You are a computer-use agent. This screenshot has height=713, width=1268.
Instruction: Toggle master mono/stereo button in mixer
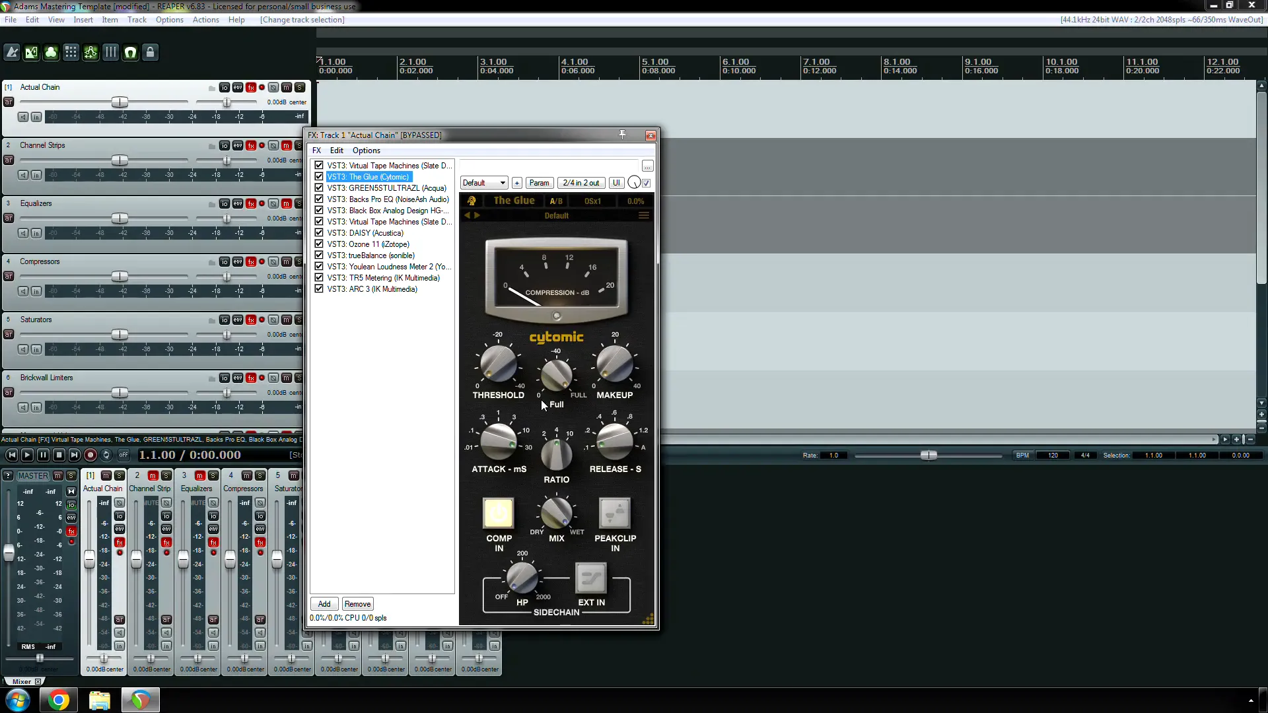click(x=71, y=491)
